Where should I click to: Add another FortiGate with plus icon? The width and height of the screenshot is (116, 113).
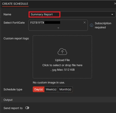tap(58, 28)
